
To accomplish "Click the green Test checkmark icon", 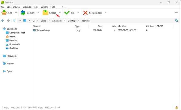I will pyautogui.click(x=67, y=13).
